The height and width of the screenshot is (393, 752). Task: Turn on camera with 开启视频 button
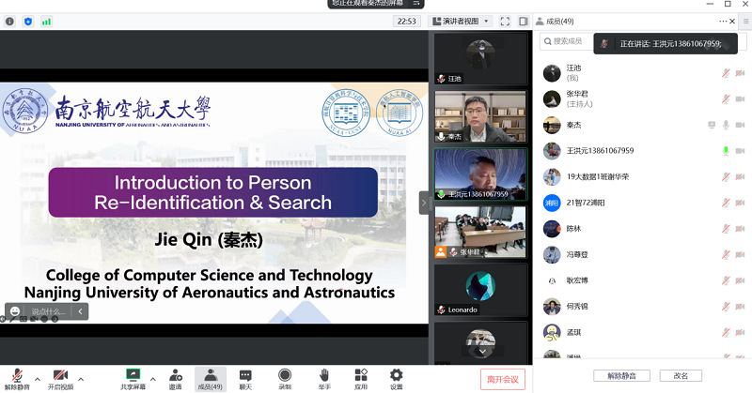click(x=60, y=379)
